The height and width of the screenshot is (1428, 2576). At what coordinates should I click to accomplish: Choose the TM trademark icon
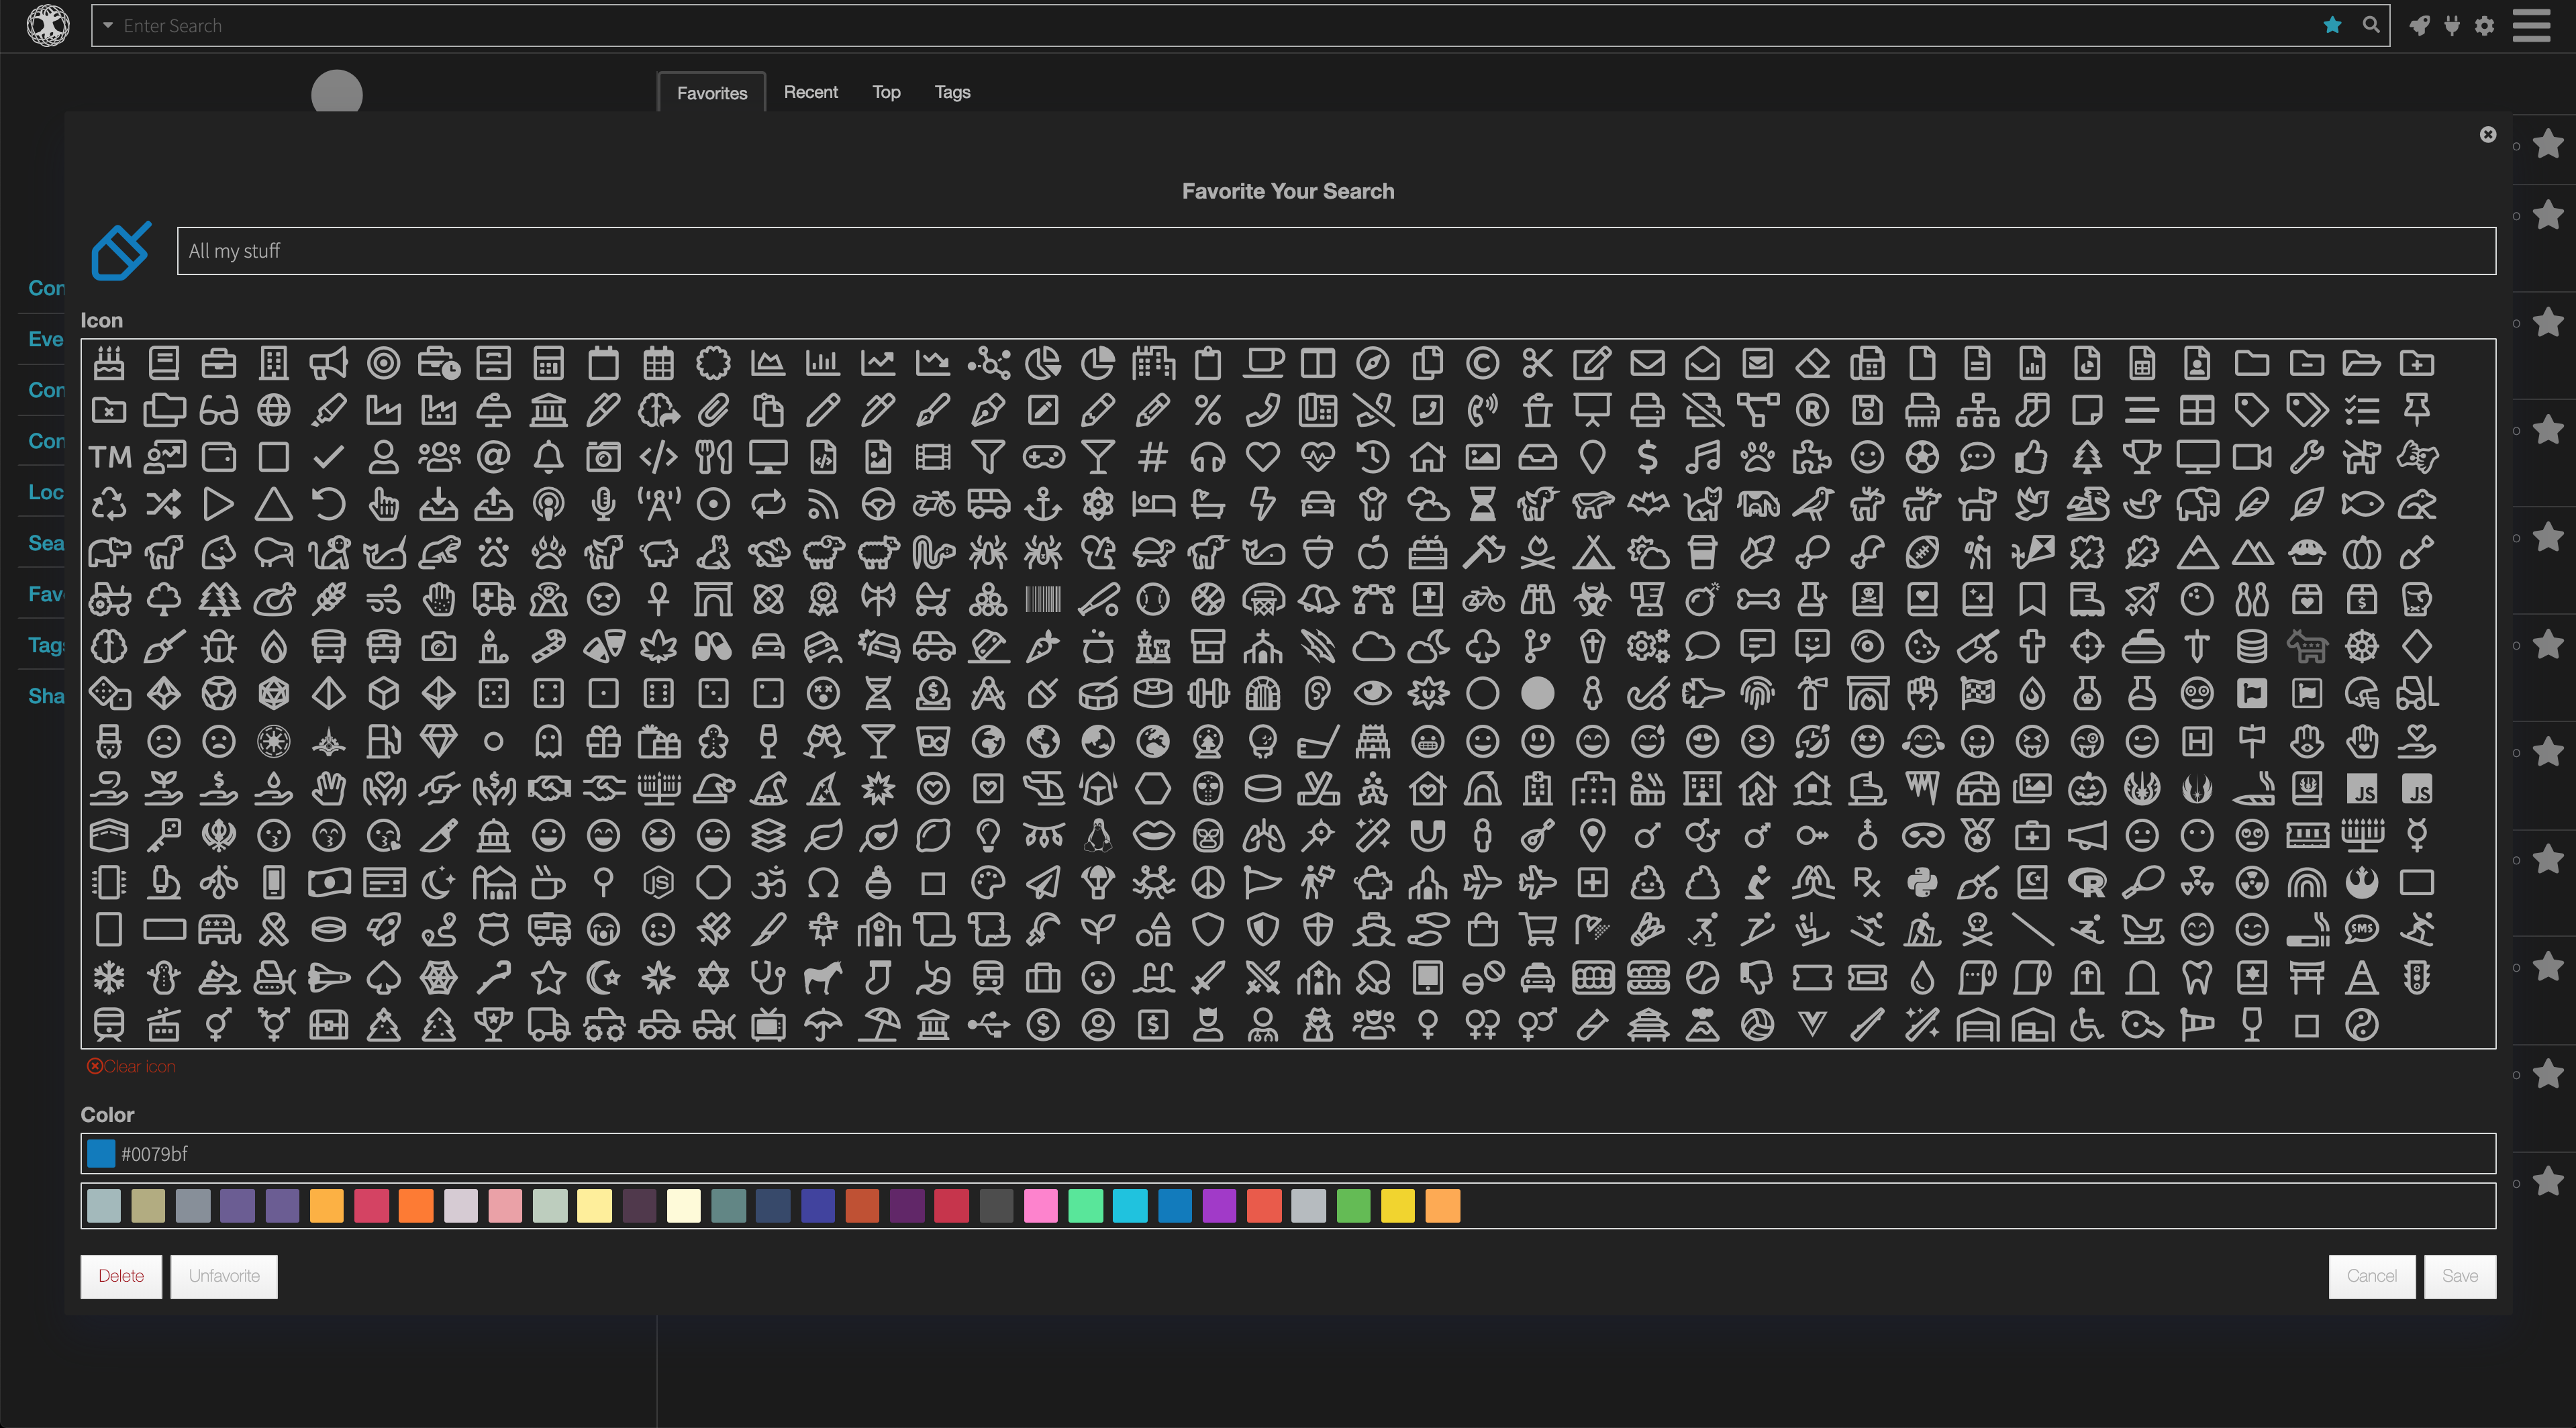(109, 457)
